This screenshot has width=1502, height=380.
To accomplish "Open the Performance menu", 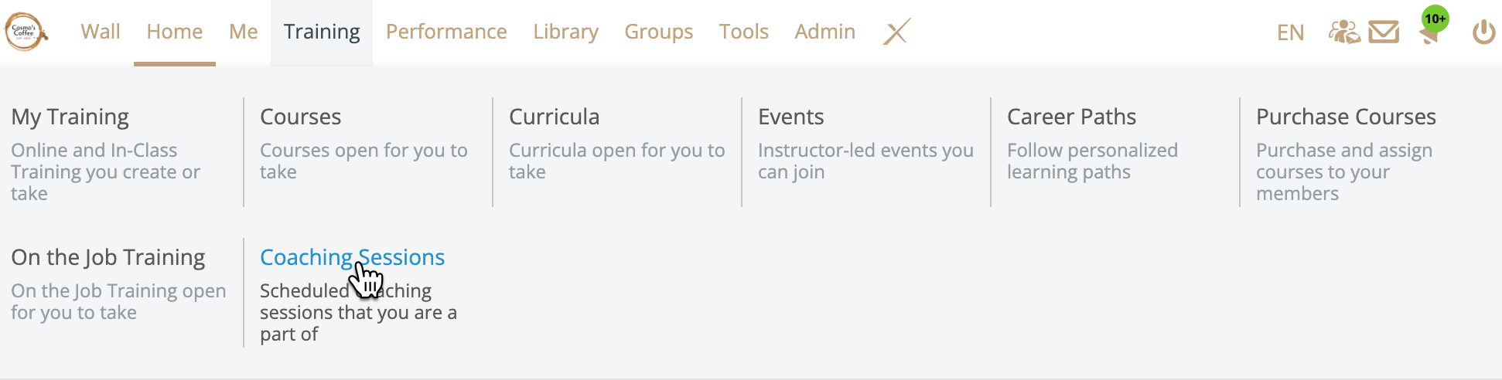I will (x=446, y=32).
